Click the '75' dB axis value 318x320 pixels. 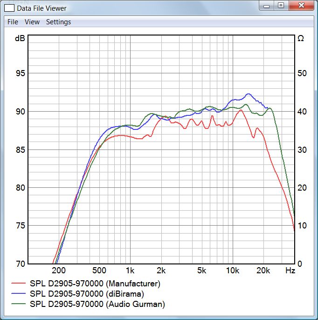pyautogui.click(x=21, y=226)
